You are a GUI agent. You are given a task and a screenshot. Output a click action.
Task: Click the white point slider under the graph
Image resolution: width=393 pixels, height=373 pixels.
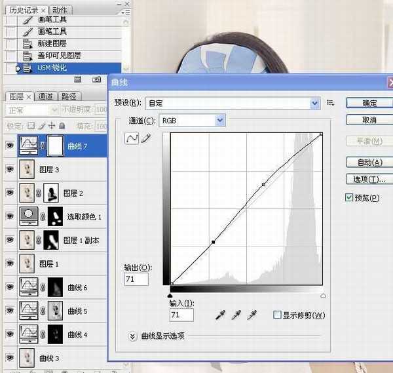[323, 296]
